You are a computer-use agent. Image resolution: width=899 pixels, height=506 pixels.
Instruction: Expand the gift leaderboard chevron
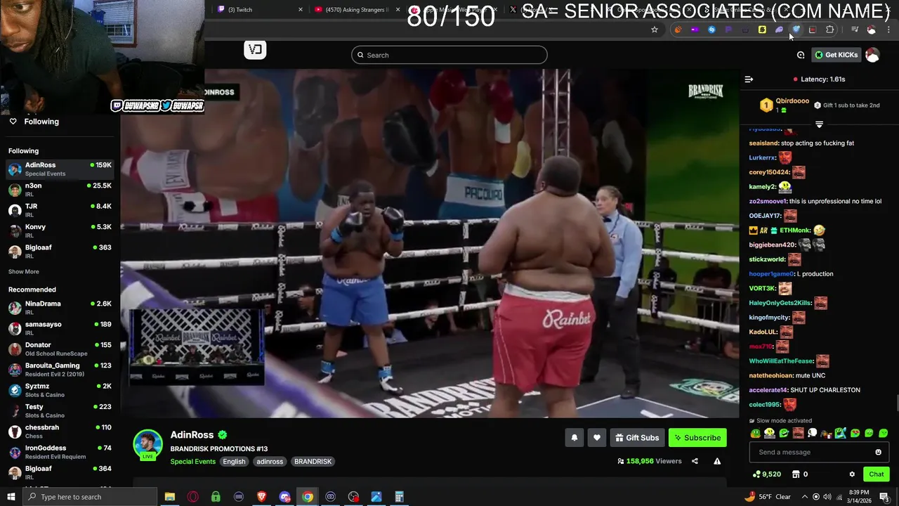pos(819,124)
